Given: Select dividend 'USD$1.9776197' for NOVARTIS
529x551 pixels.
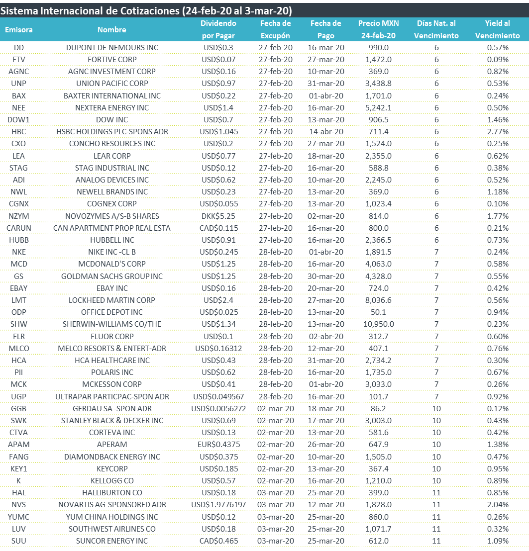Looking at the screenshot, I should [218, 505].
